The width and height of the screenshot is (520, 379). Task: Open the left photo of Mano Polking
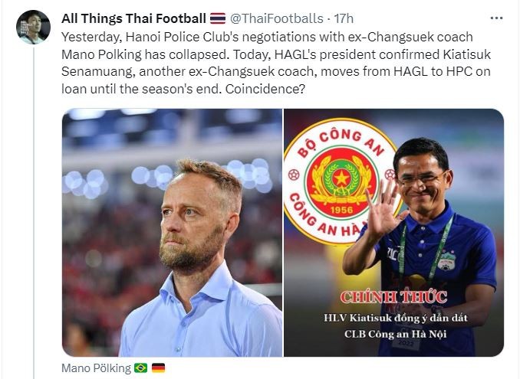point(172,232)
